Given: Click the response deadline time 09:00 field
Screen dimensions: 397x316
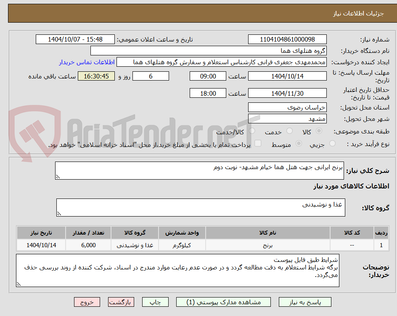Looking at the screenshot, I should click(208, 76).
